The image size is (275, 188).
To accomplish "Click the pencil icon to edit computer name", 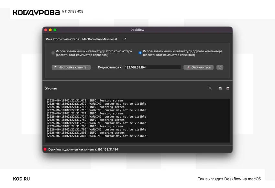I will pos(125,39).
